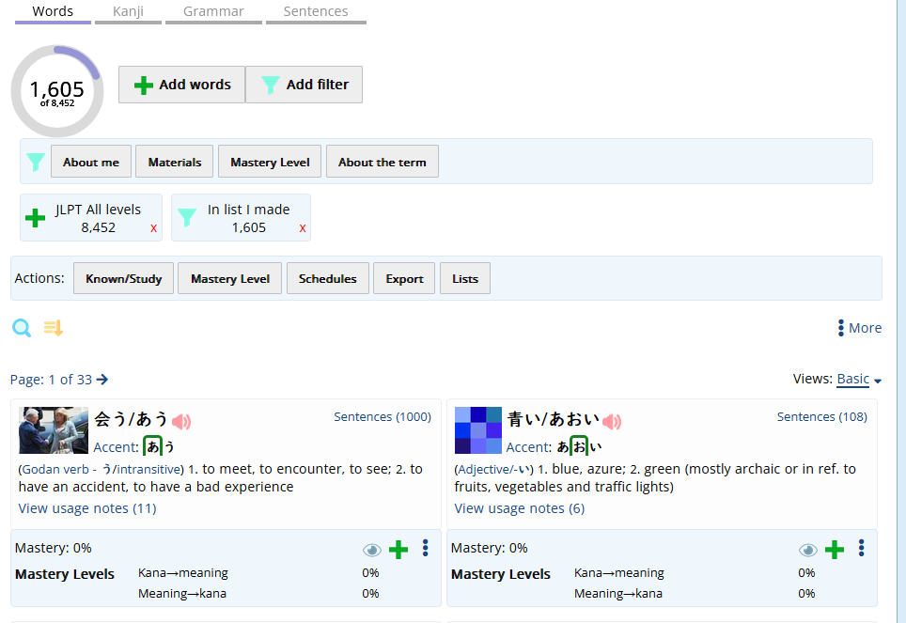Open the About me filter
The image size is (906, 623).
[91, 162]
